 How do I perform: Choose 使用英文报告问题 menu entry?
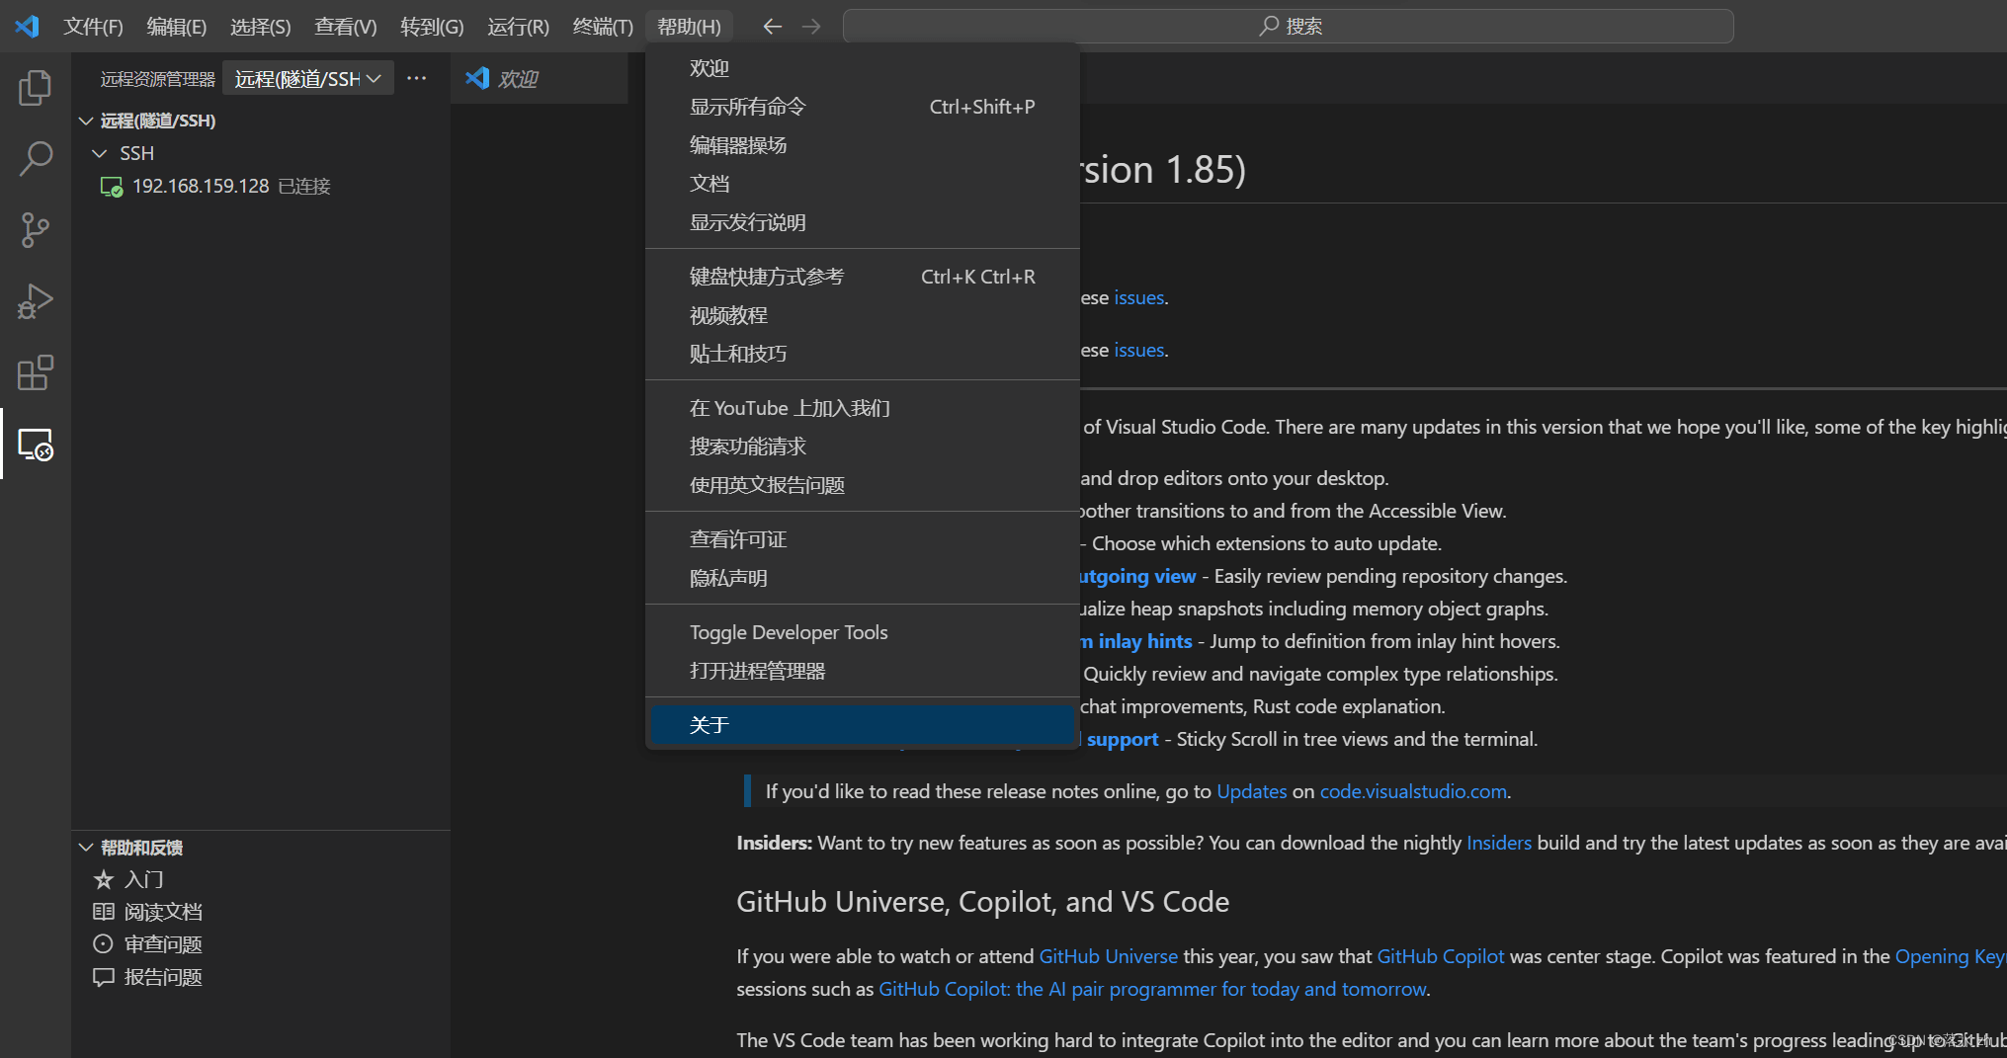tap(862, 485)
